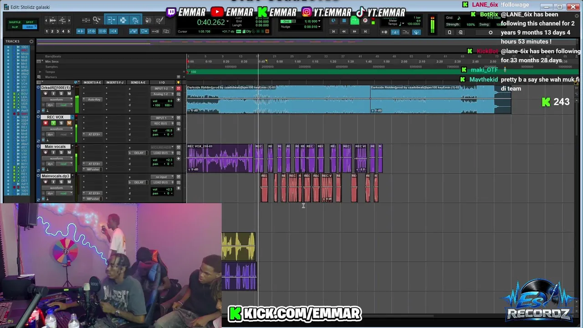583x328 pixels.
Task: Click the transport Stop button
Action: [344, 20]
